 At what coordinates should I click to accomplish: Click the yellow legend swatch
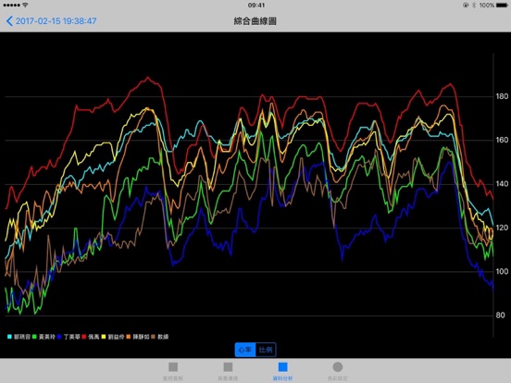tap(104, 337)
